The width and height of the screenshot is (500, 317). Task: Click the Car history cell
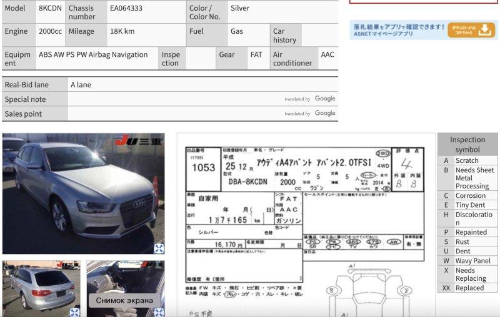[284, 36]
